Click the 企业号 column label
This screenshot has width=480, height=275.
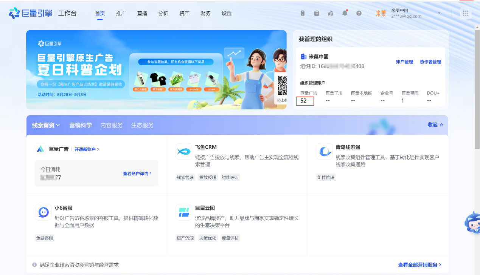point(387,93)
